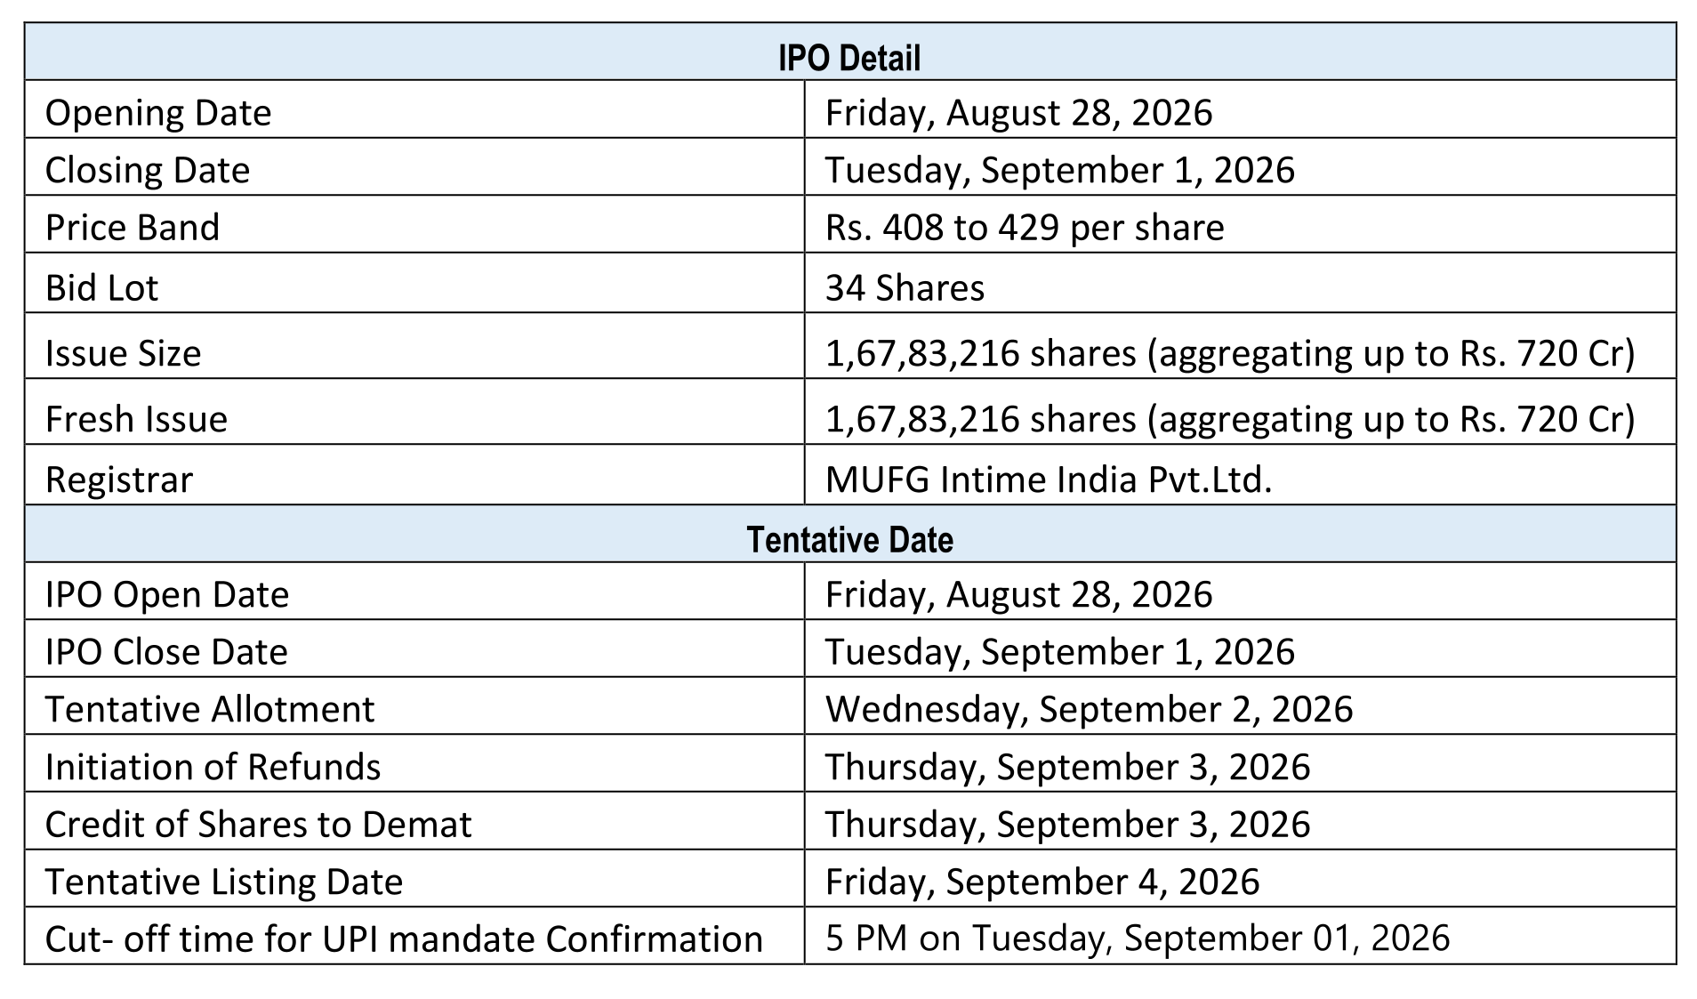This screenshot has height=999, width=1697.
Task: Select the Opening Date label cell
Action: coord(414,109)
